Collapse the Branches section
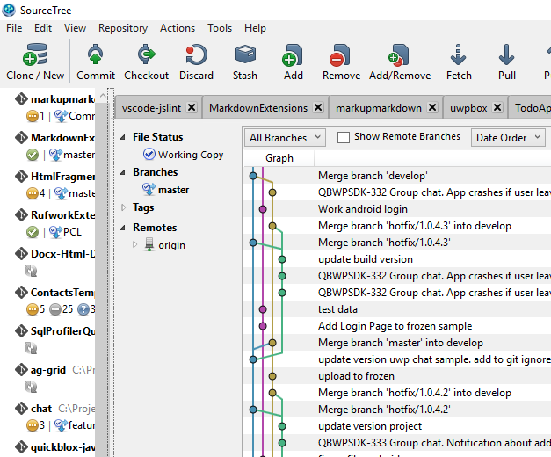The height and width of the screenshot is (457, 551). [122, 172]
